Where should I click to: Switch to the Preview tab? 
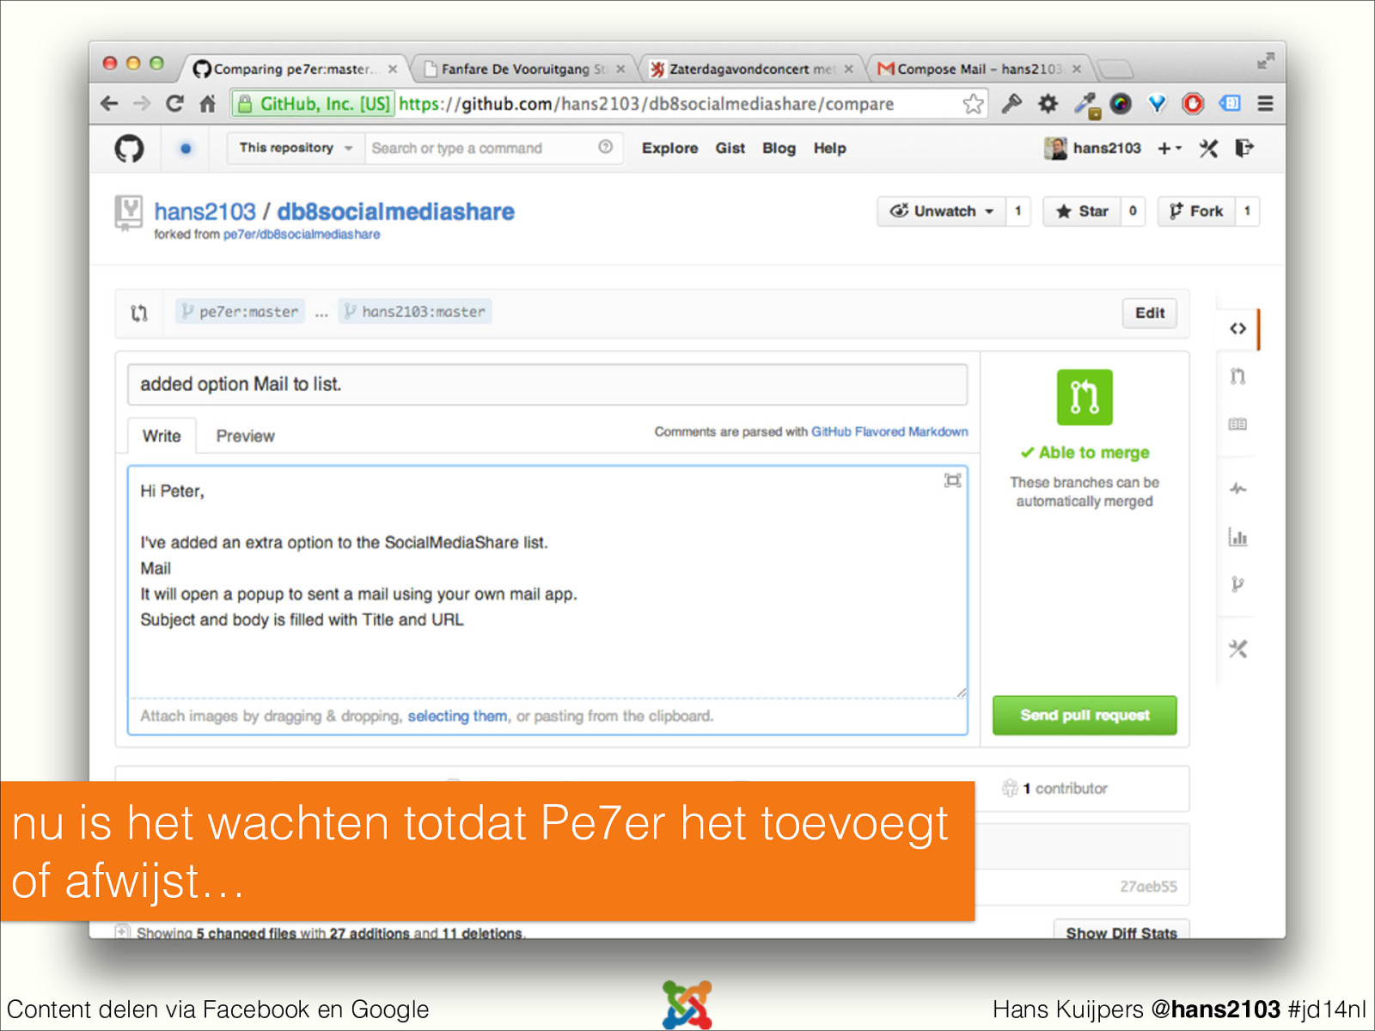pyautogui.click(x=245, y=436)
